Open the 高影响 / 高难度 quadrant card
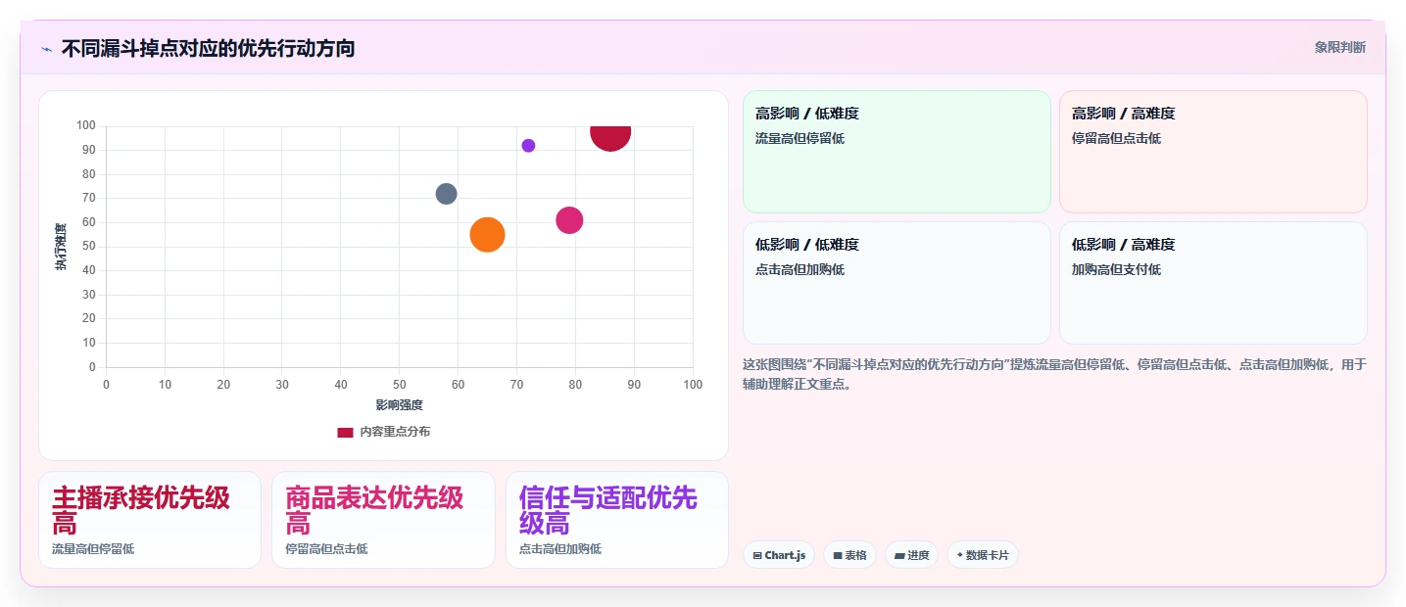1406x607 pixels. pos(1213,152)
